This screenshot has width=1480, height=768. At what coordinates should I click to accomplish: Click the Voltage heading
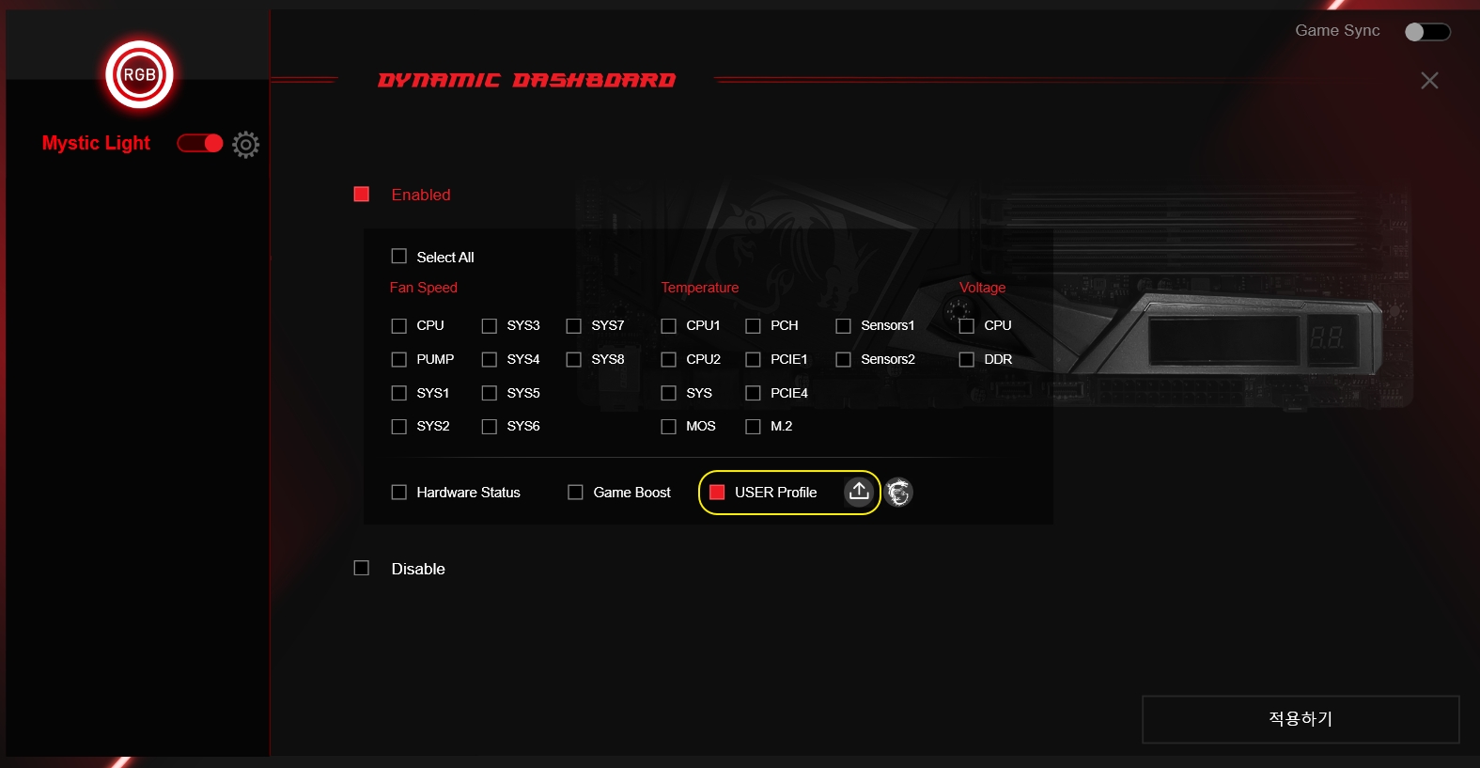tap(983, 288)
